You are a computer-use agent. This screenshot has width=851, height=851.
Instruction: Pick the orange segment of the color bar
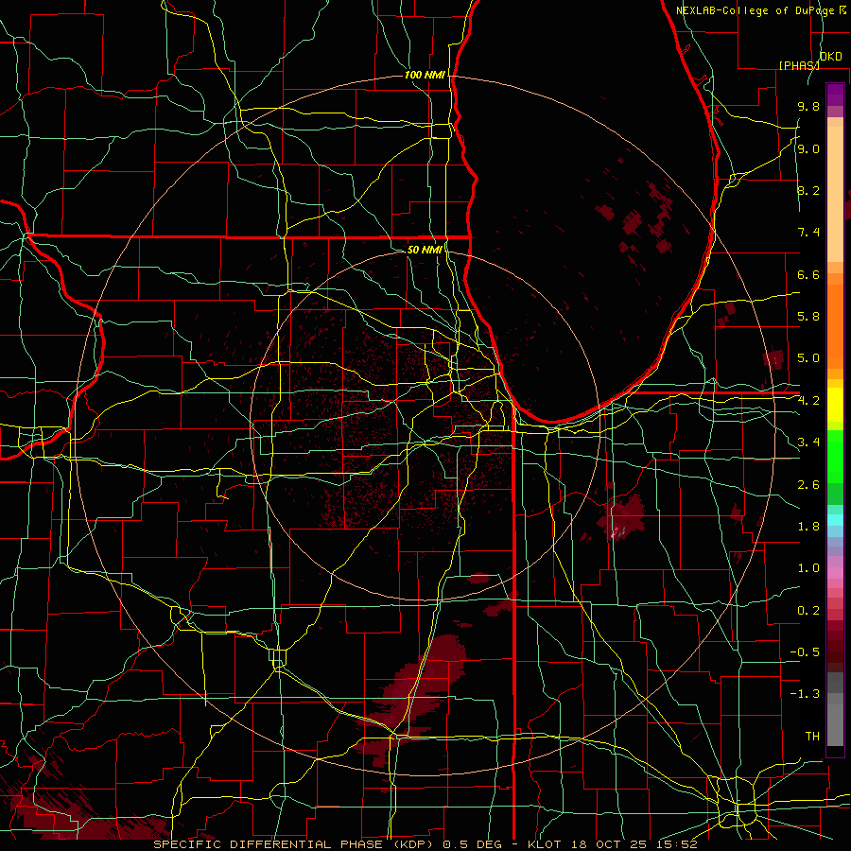click(835, 325)
